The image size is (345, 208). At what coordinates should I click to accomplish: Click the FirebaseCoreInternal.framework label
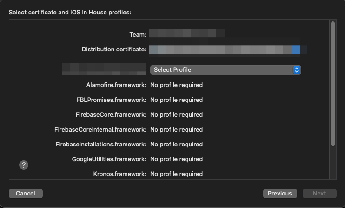pos(100,130)
